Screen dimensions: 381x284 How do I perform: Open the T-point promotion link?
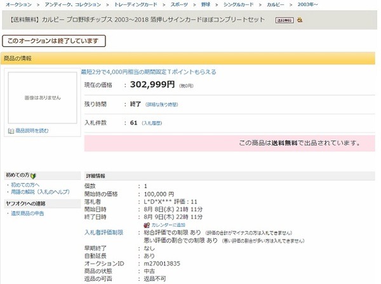tap(149, 72)
